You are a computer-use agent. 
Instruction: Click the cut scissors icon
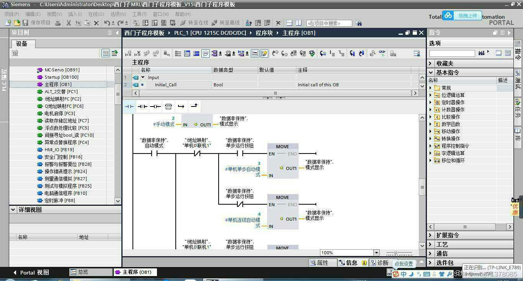click(x=69, y=23)
